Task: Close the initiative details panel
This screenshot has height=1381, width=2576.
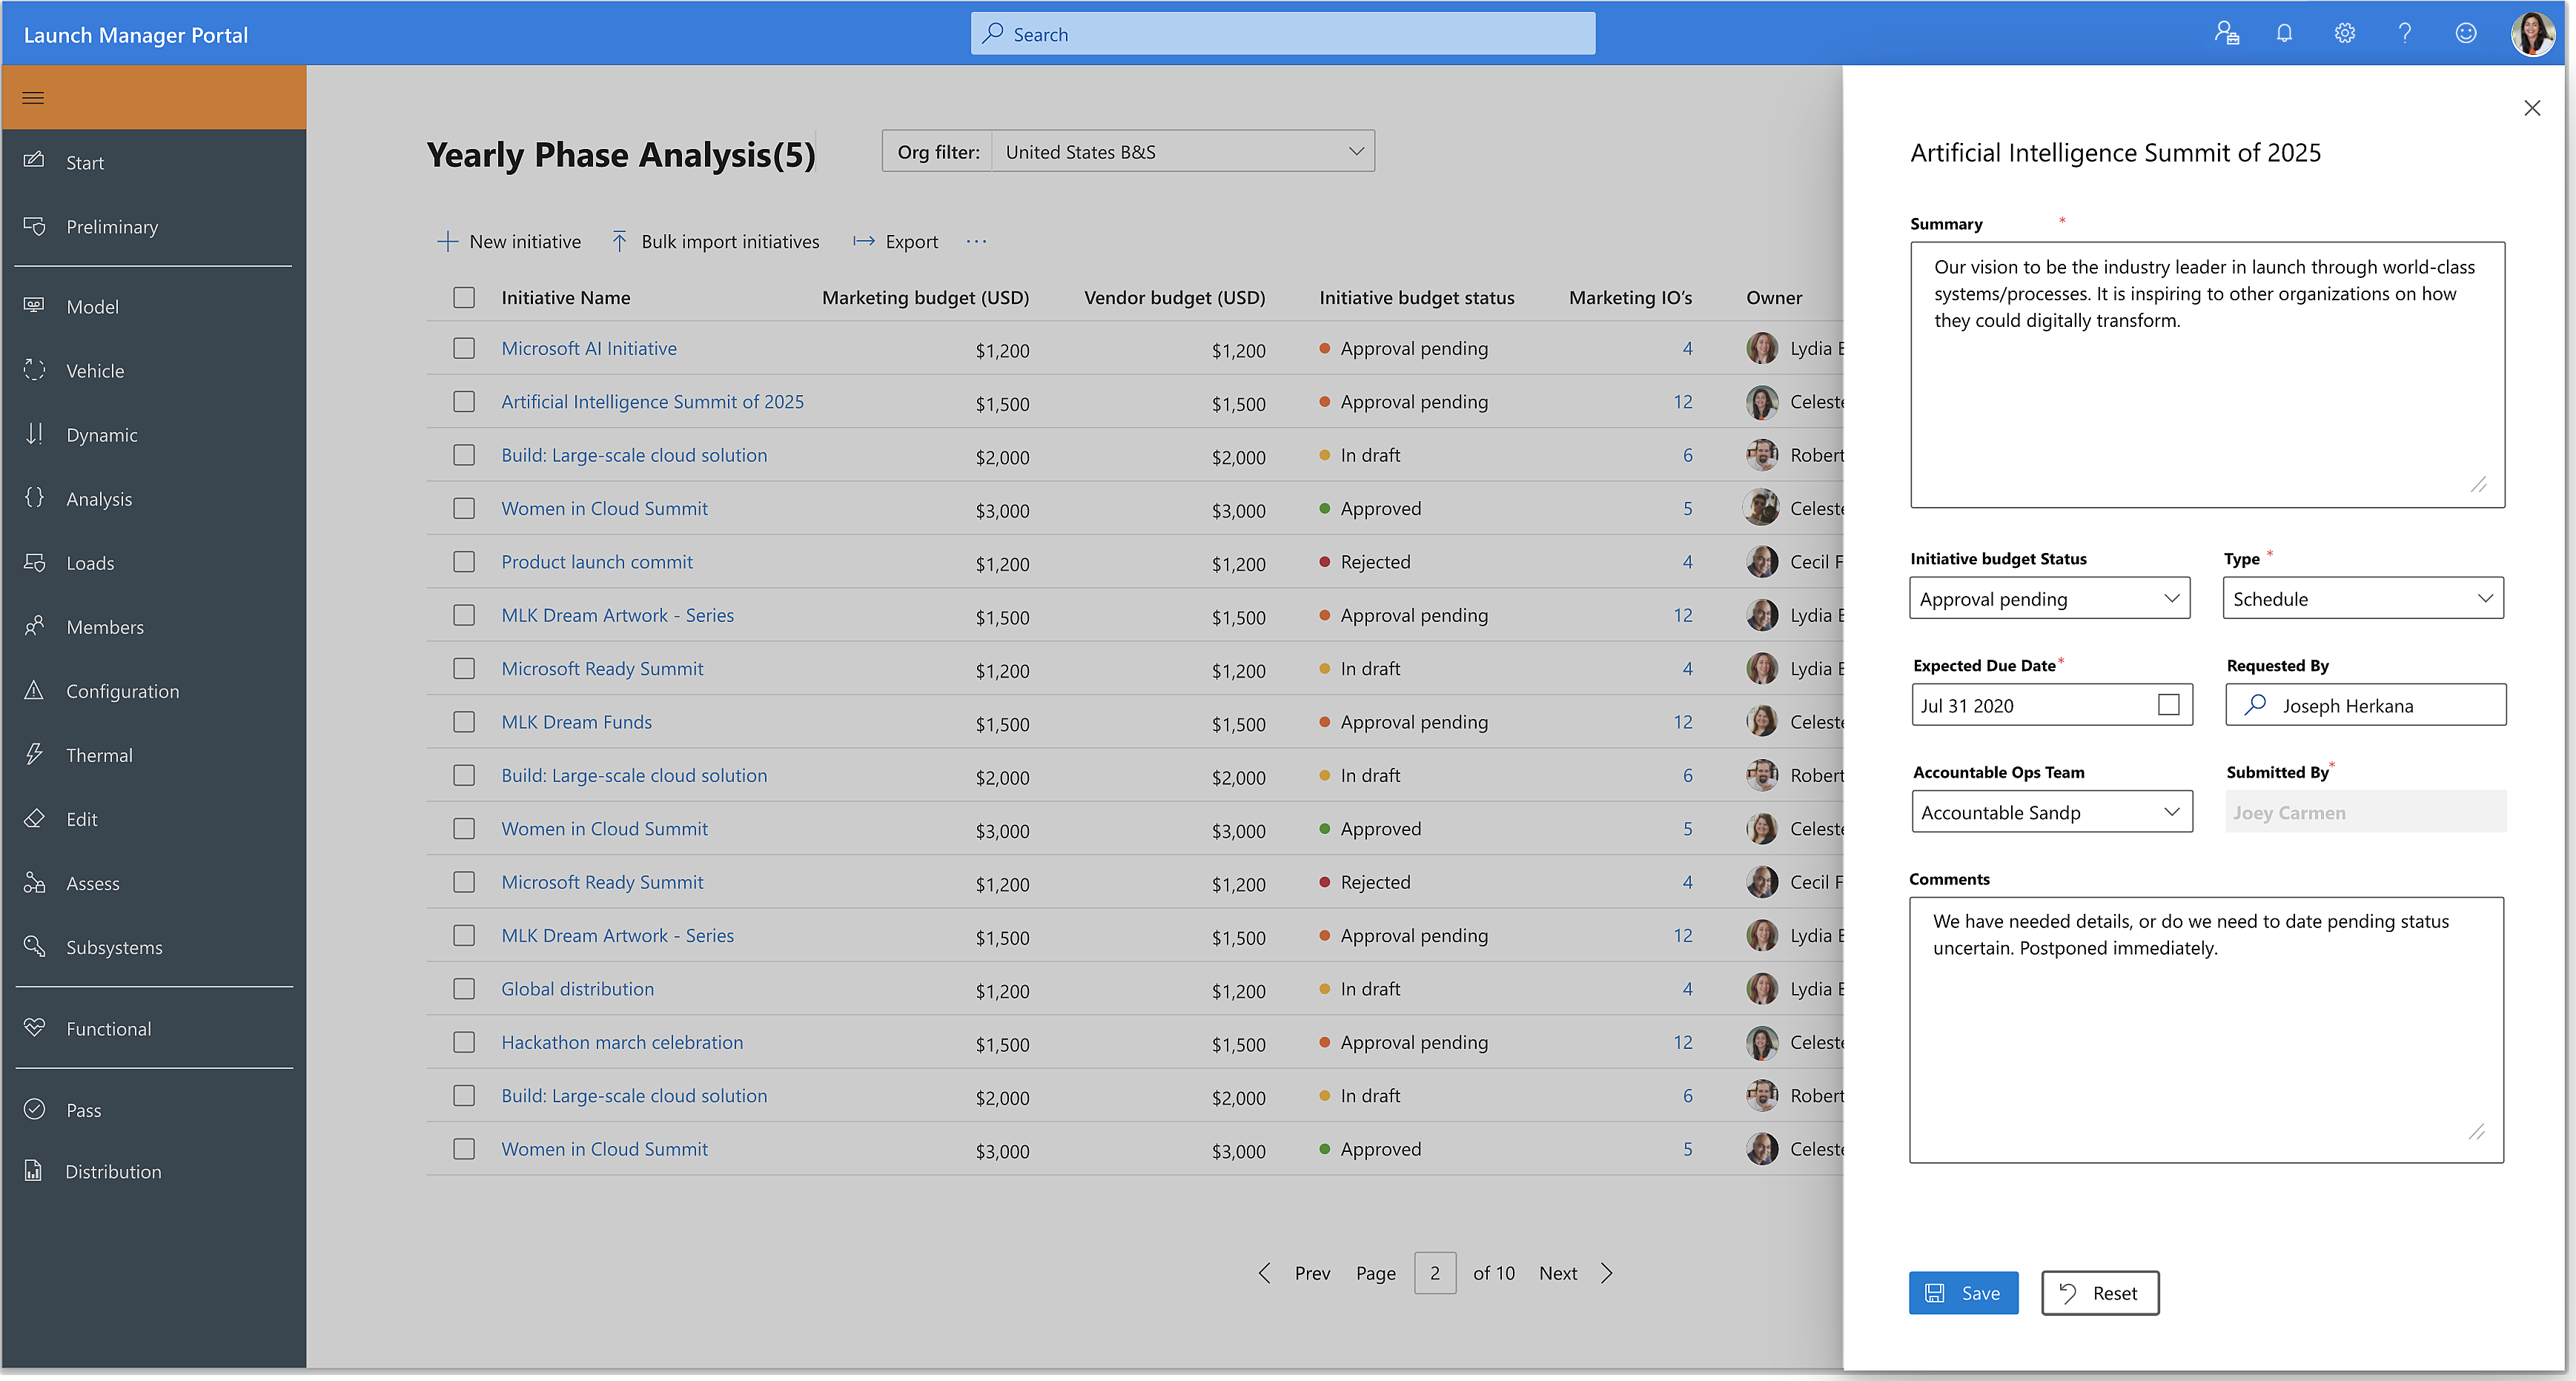Action: tap(2532, 108)
